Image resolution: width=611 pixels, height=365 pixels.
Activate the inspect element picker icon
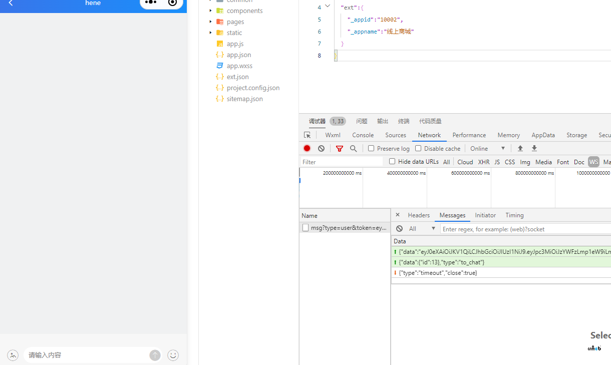coord(308,135)
